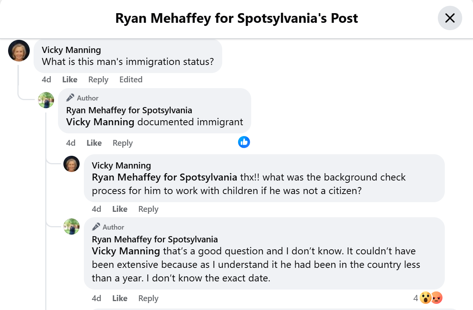Viewport: 473px width, 310px height.
Task: Click the blue thumbs-up reaction icon
Action: click(244, 142)
